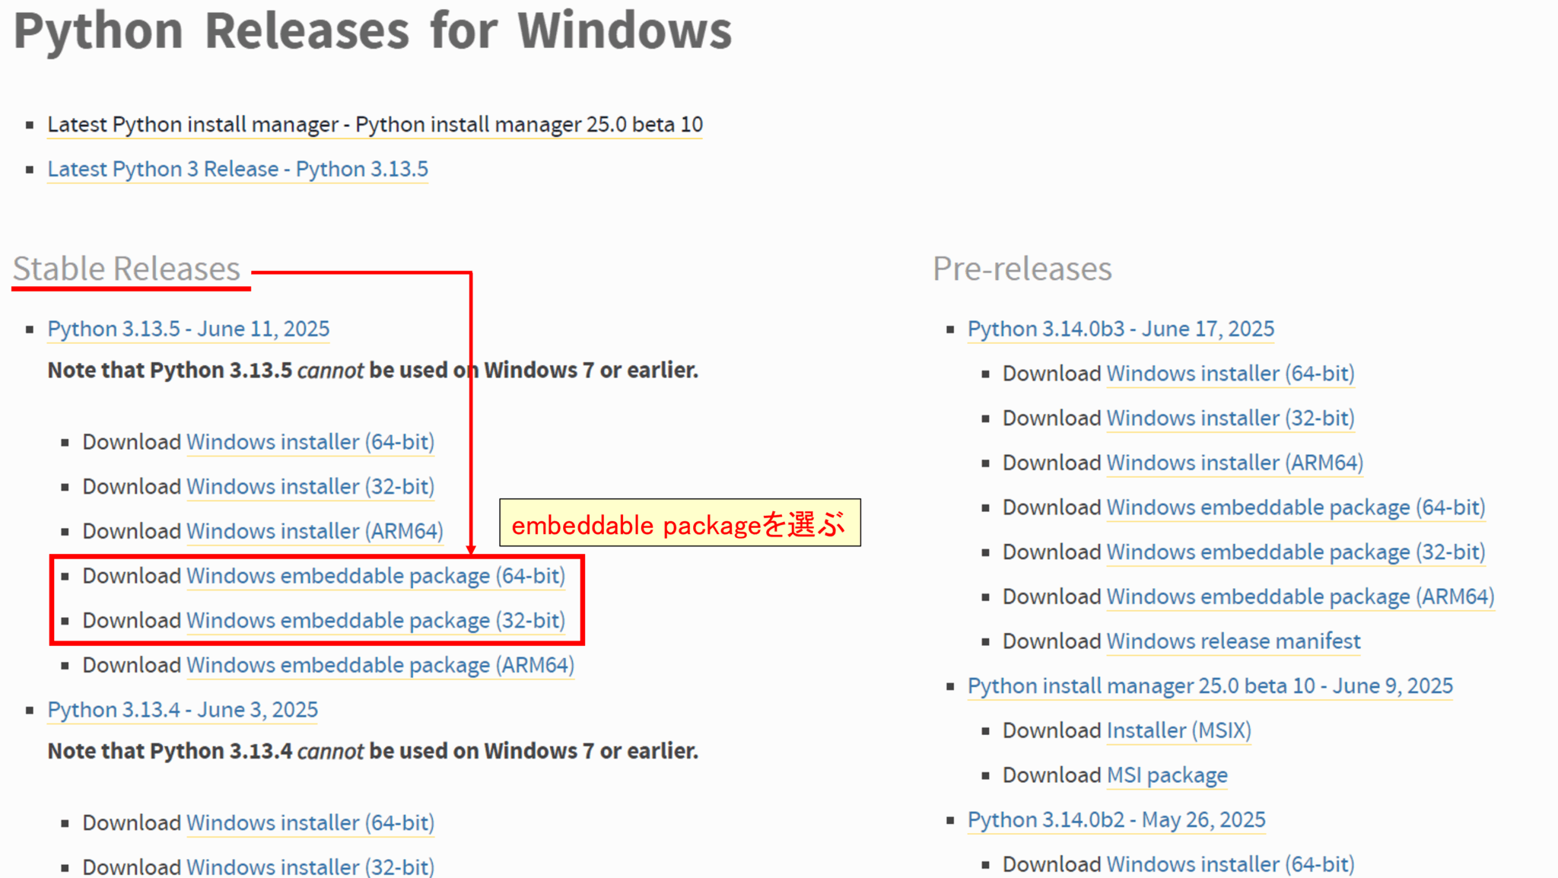Open Python 3.13.4 - June 3, 2025 release
Screen dimensions: 1558x878
tap(183, 710)
